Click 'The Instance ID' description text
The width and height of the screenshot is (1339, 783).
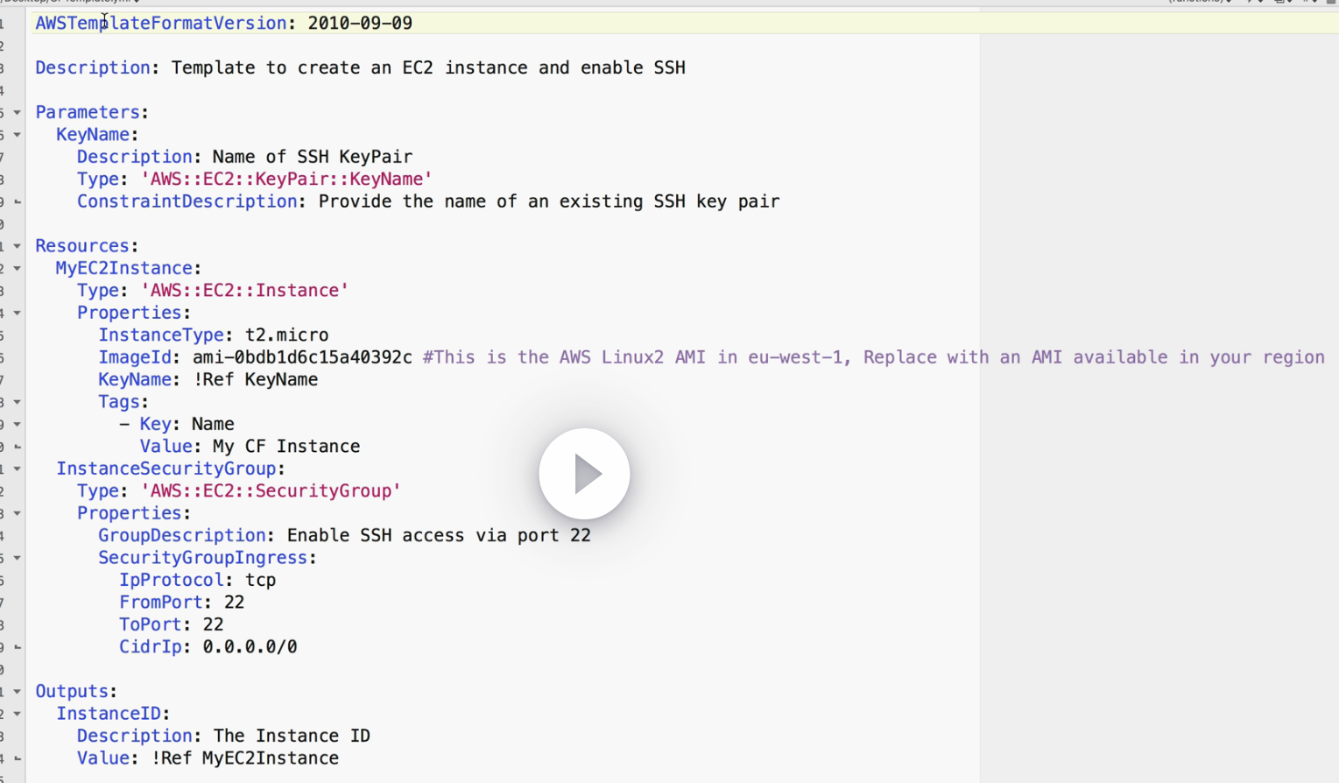292,736
